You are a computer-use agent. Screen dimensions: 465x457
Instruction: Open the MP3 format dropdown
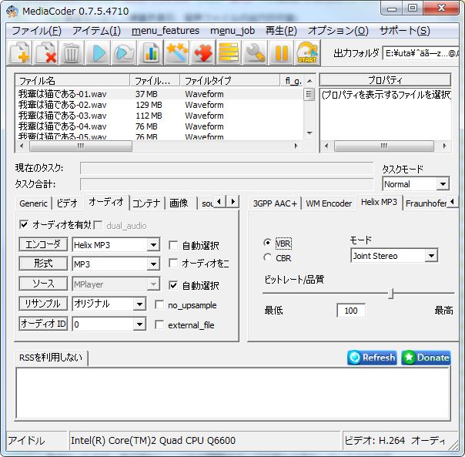coord(153,264)
